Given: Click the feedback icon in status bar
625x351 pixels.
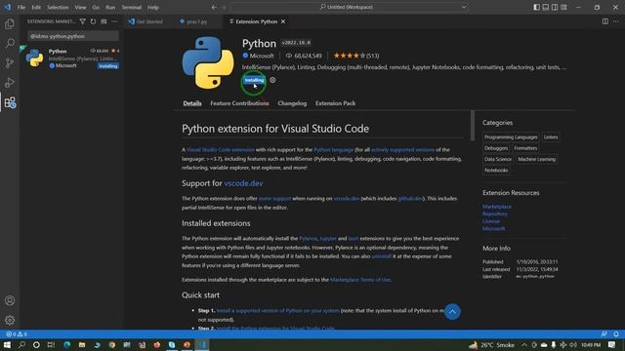Looking at the screenshot, I should pyautogui.click(x=604, y=333).
